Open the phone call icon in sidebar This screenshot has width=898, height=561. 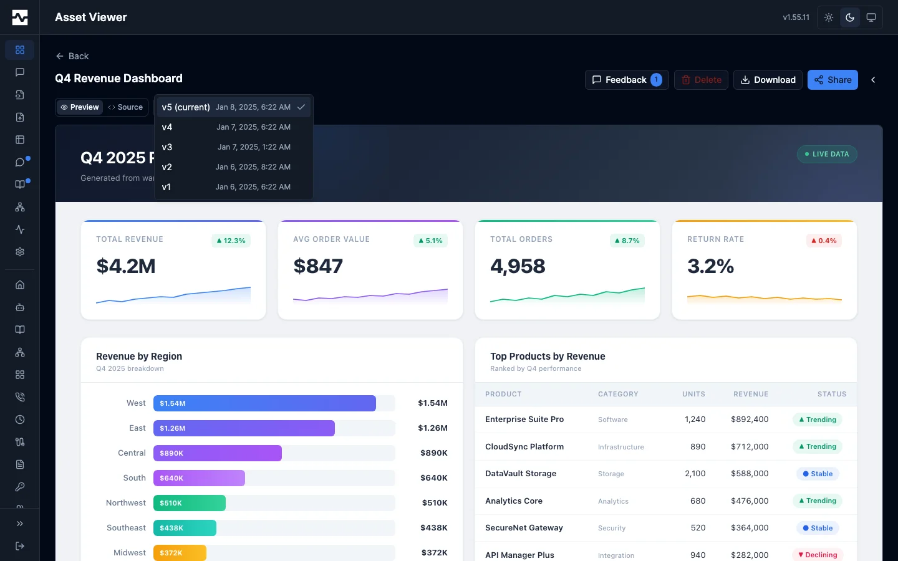(x=20, y=397)
